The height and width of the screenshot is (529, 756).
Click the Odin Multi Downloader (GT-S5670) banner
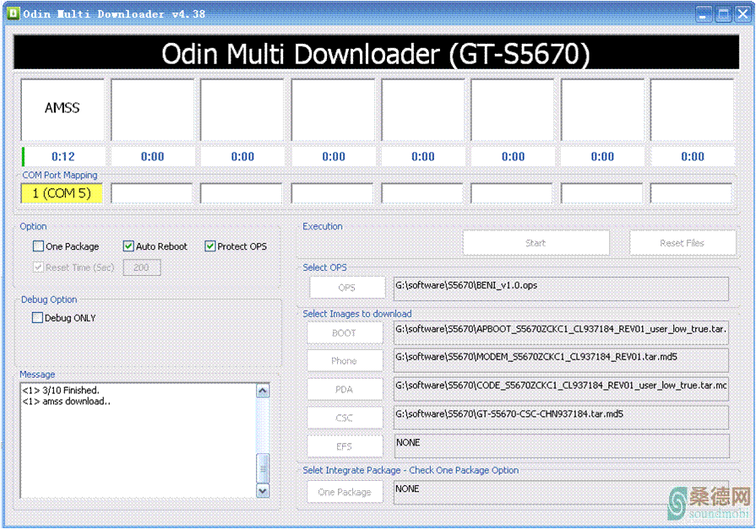(x=376, y=52)
